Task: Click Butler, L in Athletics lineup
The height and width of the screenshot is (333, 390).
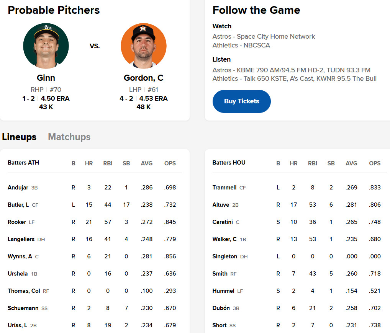Action: (18, 205)
